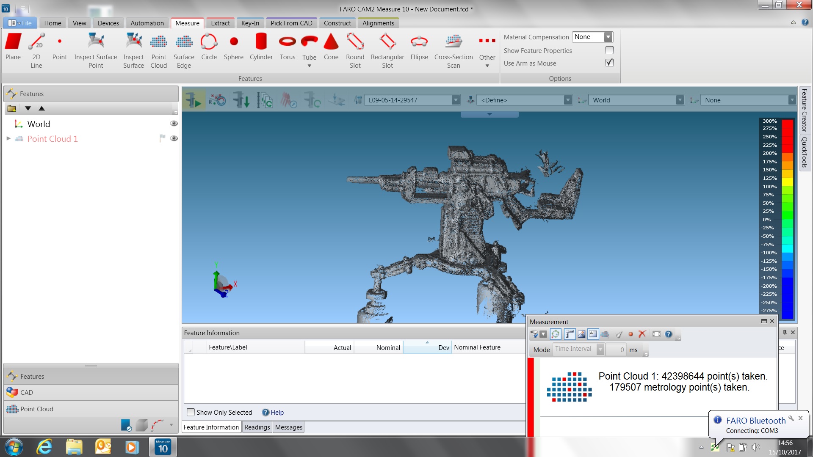Select the Cone feature tool
Viewport: 813px width, 457px height.
pyautogui.click(x=331, y=47)
